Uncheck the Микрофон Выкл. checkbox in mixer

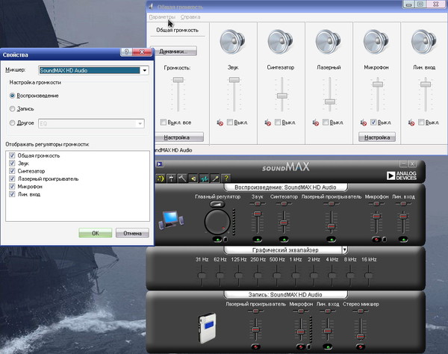coord(373,122)
